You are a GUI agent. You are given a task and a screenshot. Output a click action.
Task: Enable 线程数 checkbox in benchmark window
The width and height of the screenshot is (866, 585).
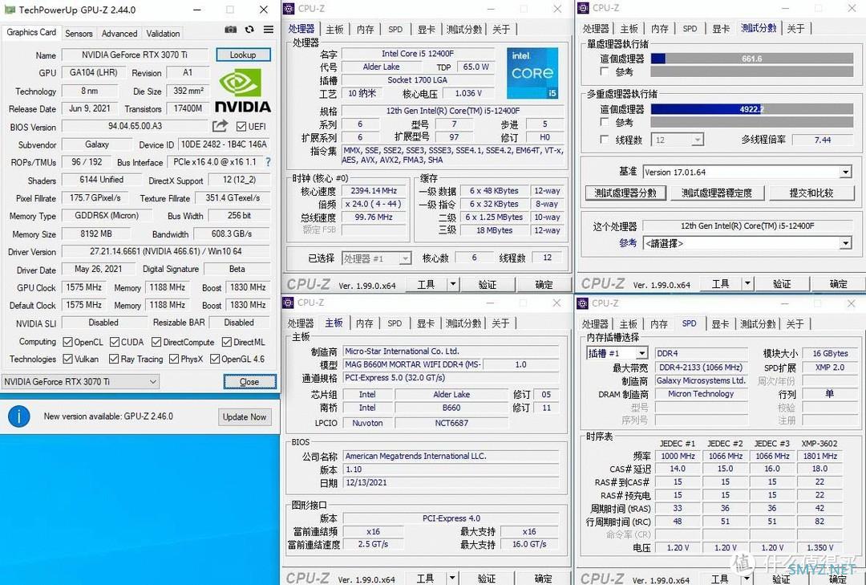(x=605, y=140)
